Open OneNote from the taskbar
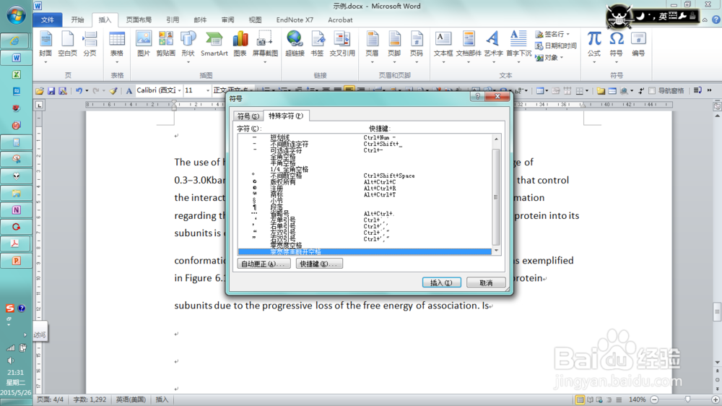Image resolution: width=722 pixels, height=406 pixels. click(x=16, y=210)
